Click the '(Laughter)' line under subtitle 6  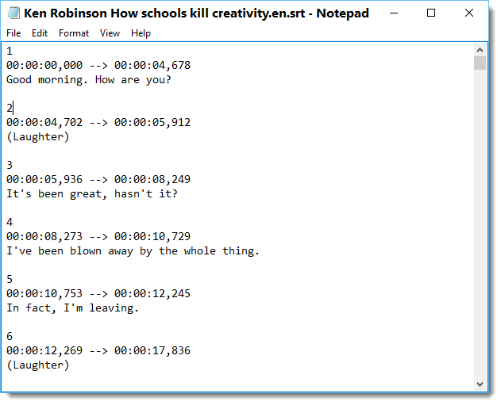coord(37,365)
